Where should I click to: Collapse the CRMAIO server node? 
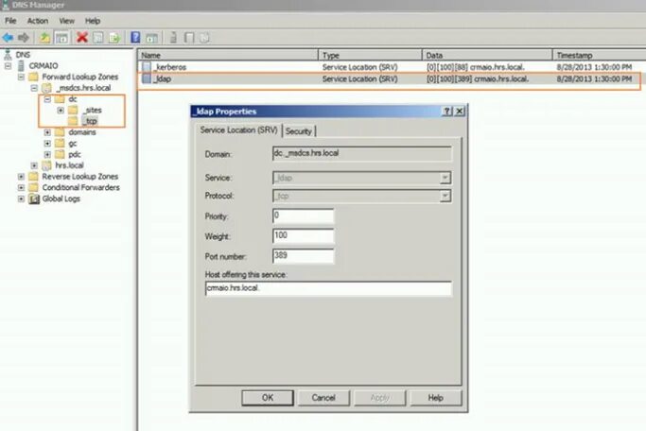(x=8, y=65)
